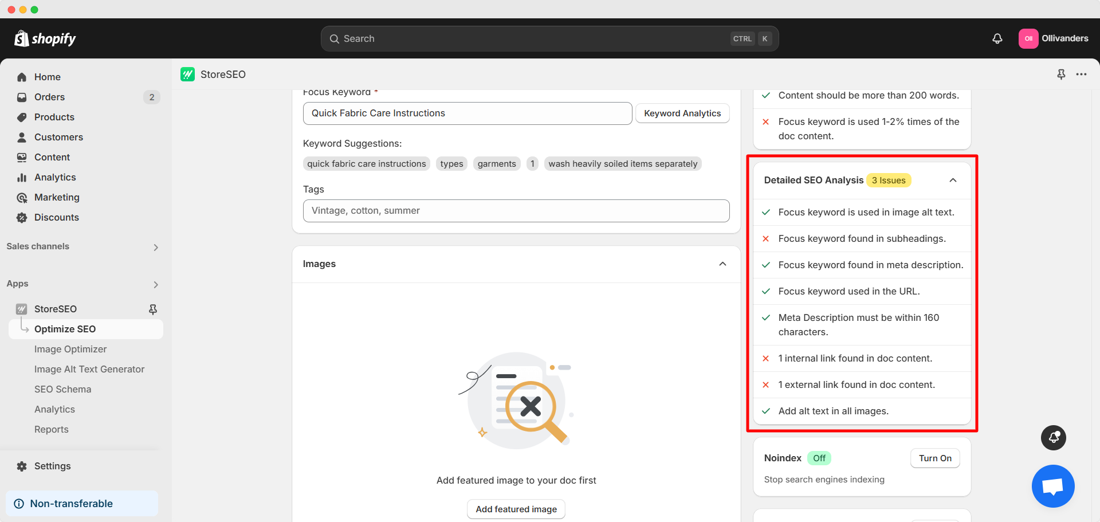Click the Orders inbox icon

(x=22, y=97)
